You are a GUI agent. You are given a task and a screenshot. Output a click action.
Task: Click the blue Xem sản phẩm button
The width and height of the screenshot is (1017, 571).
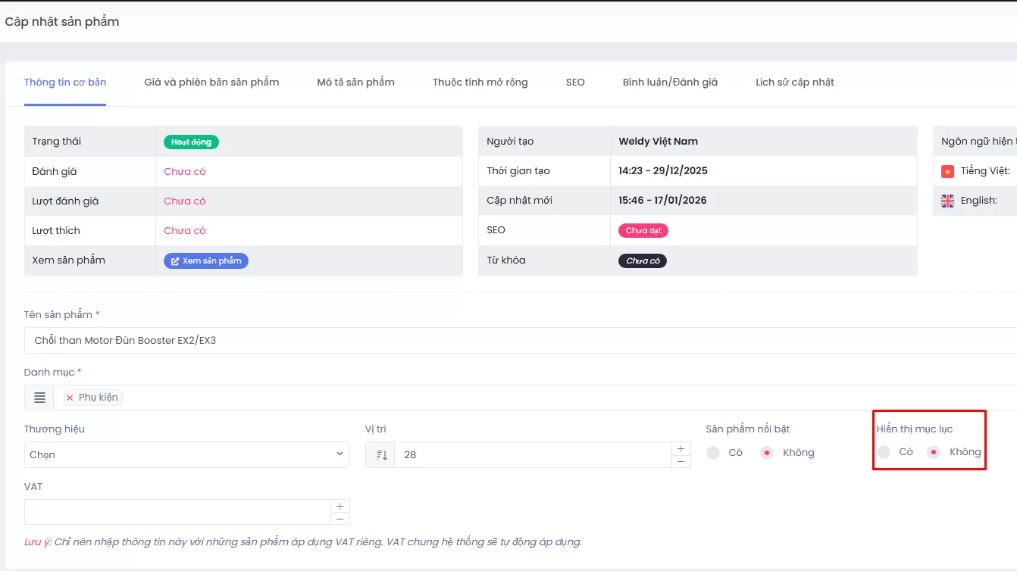tap(206, 261)
